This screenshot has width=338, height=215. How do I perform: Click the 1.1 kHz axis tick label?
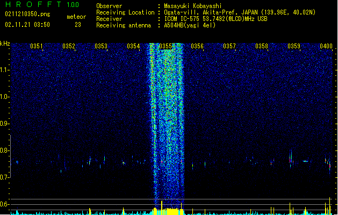click(4, 70)
